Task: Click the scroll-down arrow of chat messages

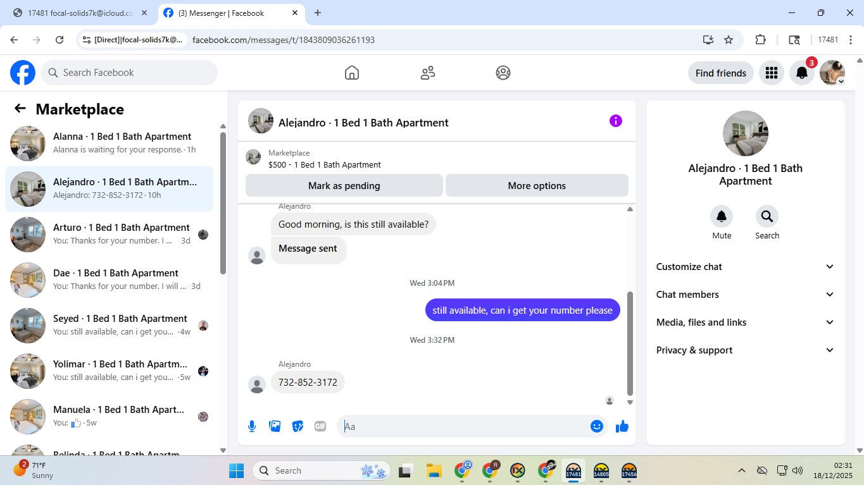Action: [x=630, y=402]
